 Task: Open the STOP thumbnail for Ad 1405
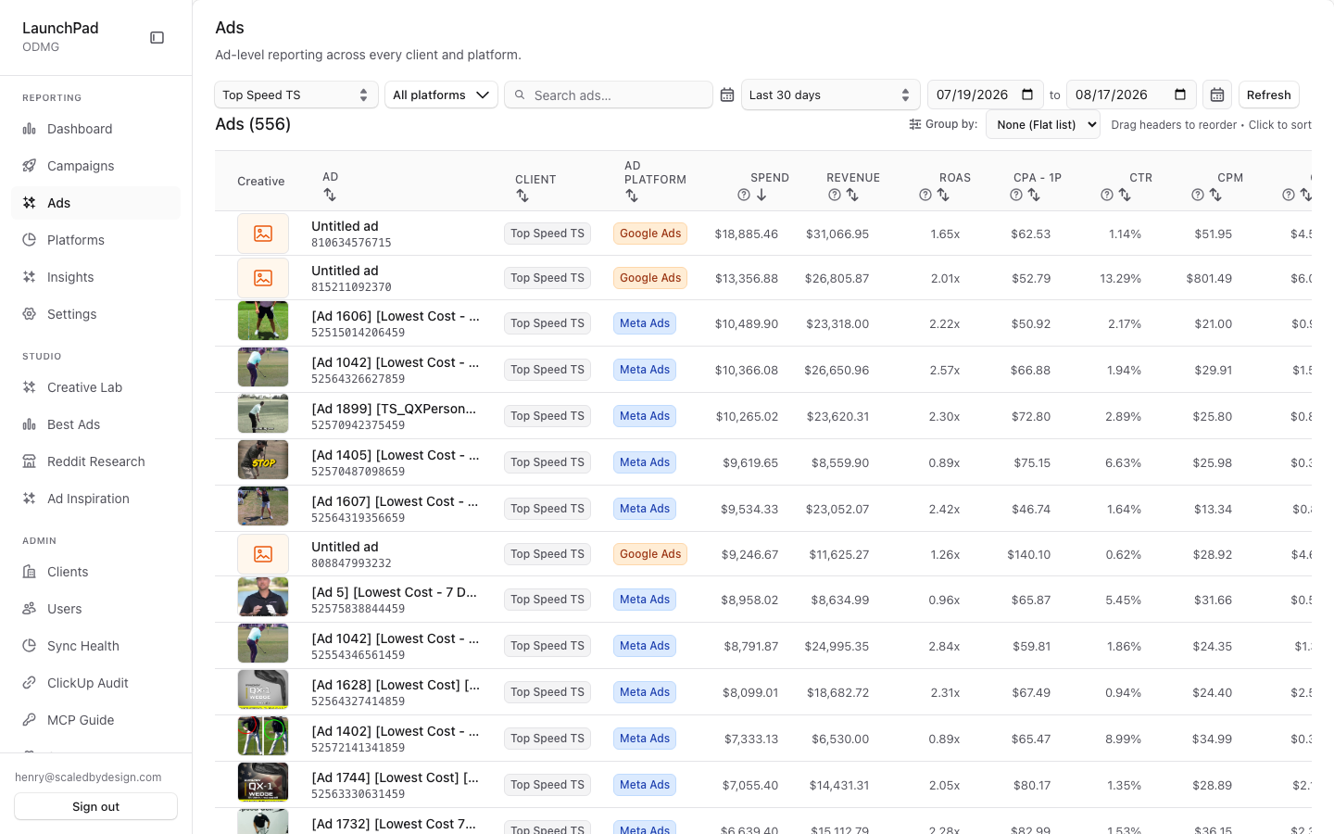[x=263, y=461]
